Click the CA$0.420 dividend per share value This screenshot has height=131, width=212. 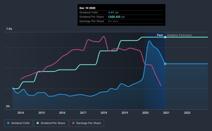[x=114, y=17]
